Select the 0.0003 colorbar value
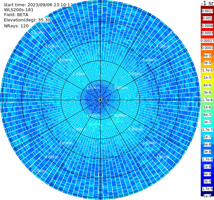214x200 pixels. tap(207, 33)
